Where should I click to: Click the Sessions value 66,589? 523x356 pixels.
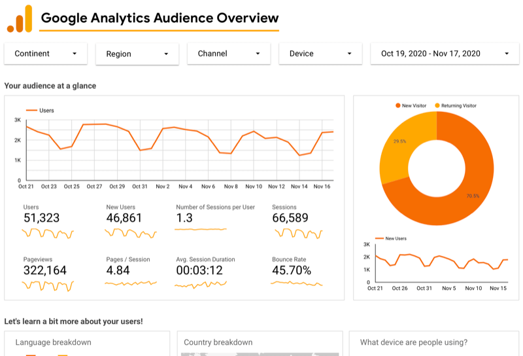click(290, 218)
